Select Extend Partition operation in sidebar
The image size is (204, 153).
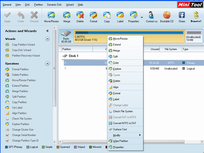pos(20,86)
